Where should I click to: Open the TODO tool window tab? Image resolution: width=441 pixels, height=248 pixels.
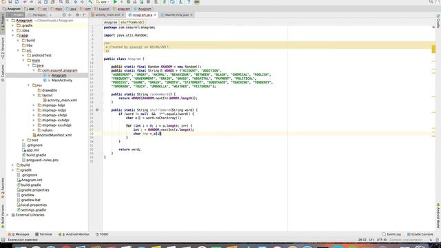[102, 234]
